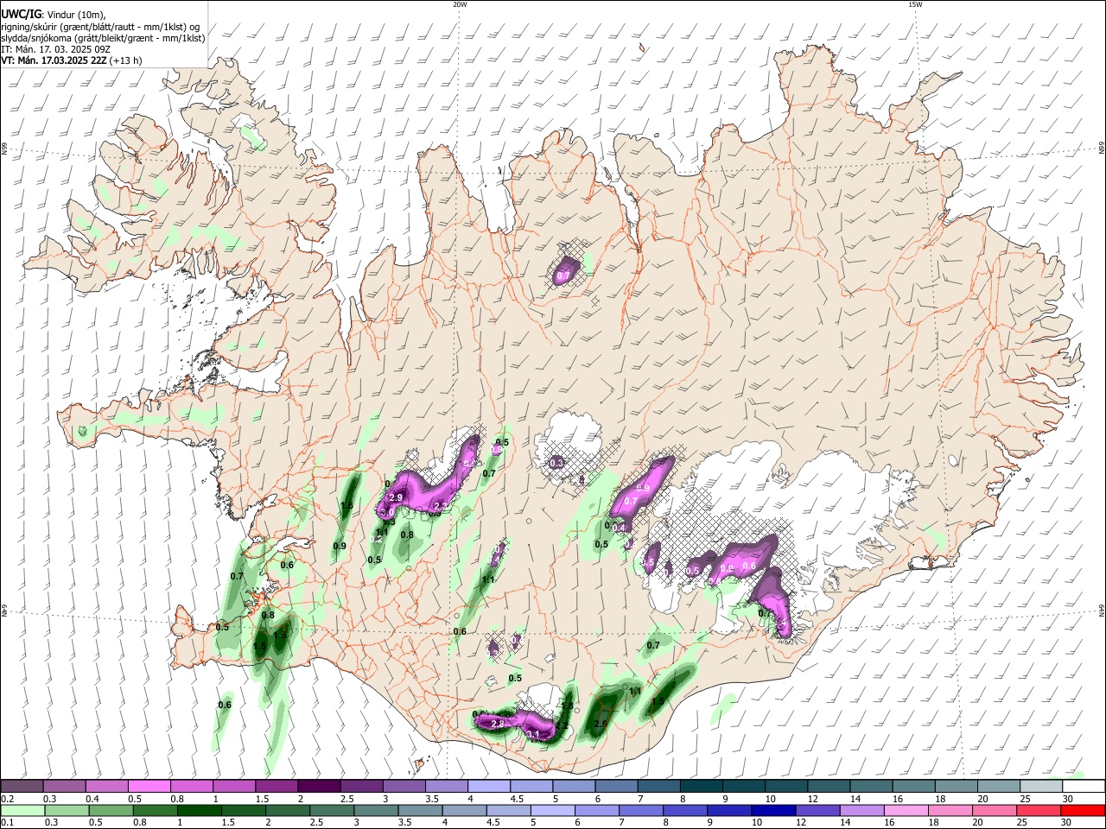This screenshot has width=1106, height=829.
Task: Select the dark teal 9 swatch in snow legend row
Action: pyautogui.click(x=744, y=787)
